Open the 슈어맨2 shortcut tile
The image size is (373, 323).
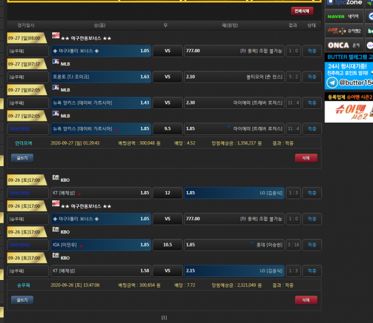click(x=344, y=30)
